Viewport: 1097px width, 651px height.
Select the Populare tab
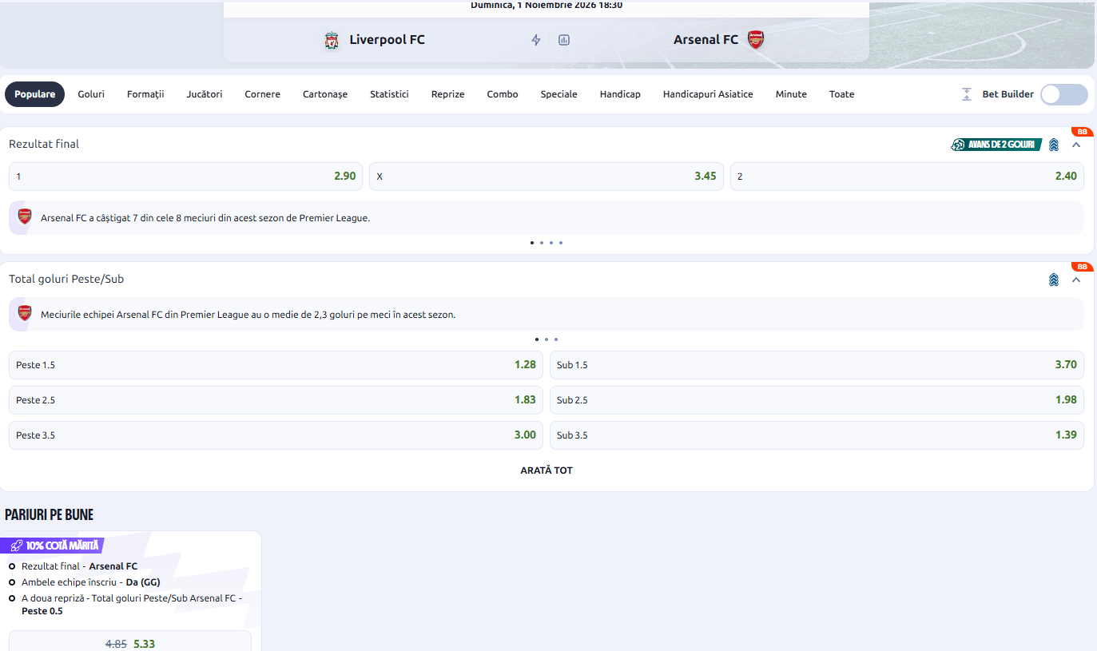pos(34,94)
